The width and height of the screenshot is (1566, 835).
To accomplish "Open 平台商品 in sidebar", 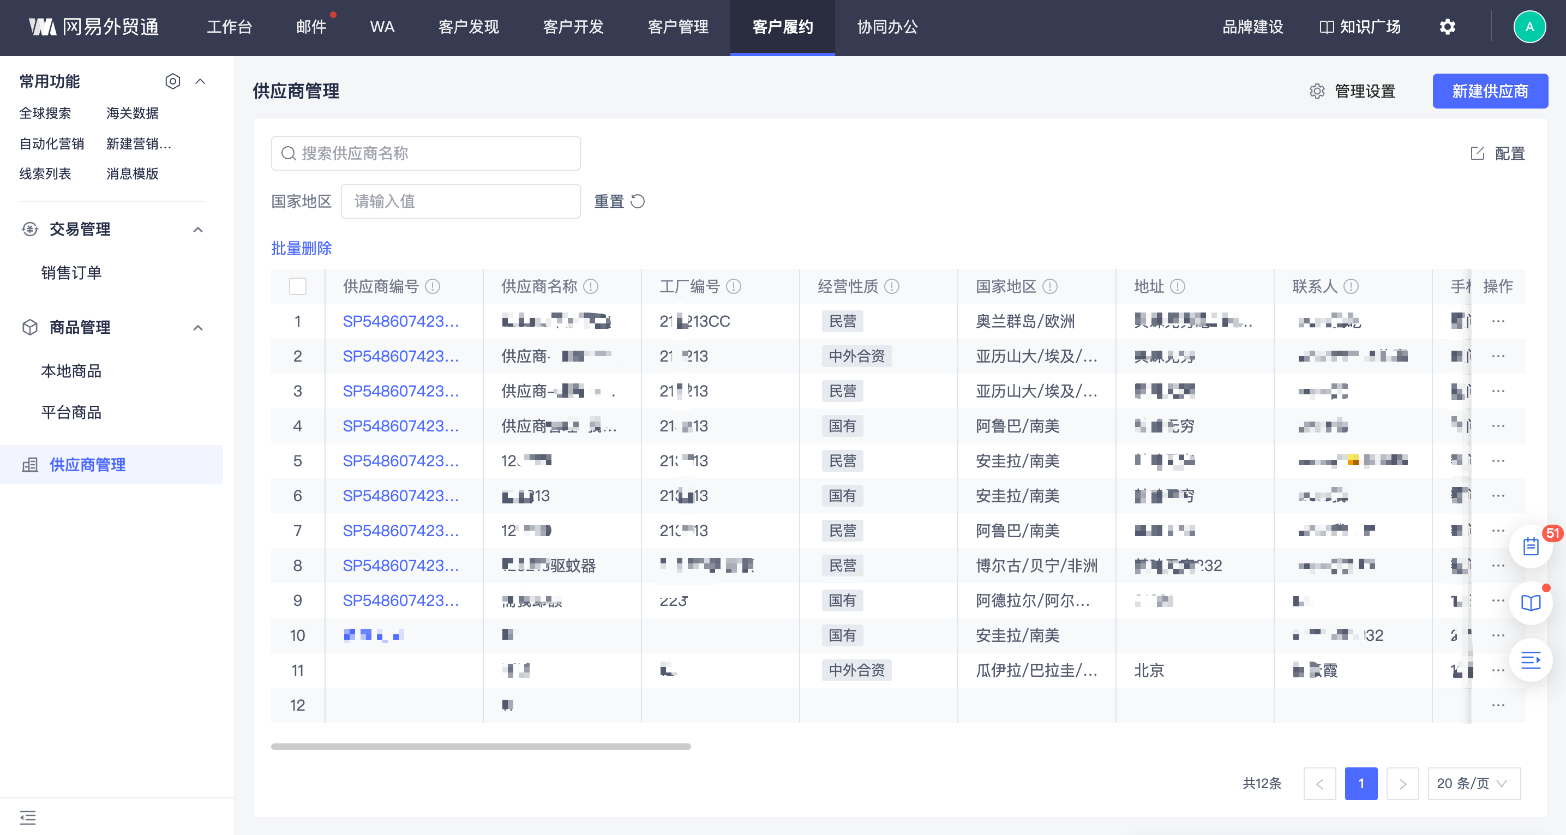I will point(71,412).
